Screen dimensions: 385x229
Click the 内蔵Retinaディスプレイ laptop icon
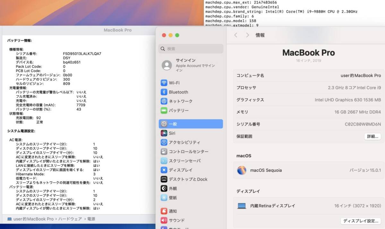click(242, 206)
